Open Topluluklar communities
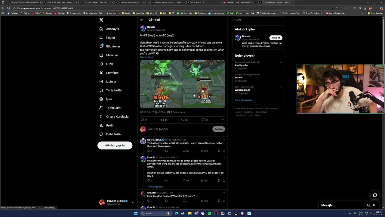 110,108
